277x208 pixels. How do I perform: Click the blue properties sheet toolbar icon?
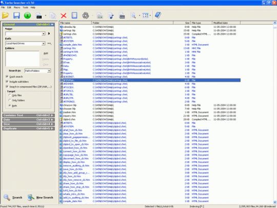74,15
